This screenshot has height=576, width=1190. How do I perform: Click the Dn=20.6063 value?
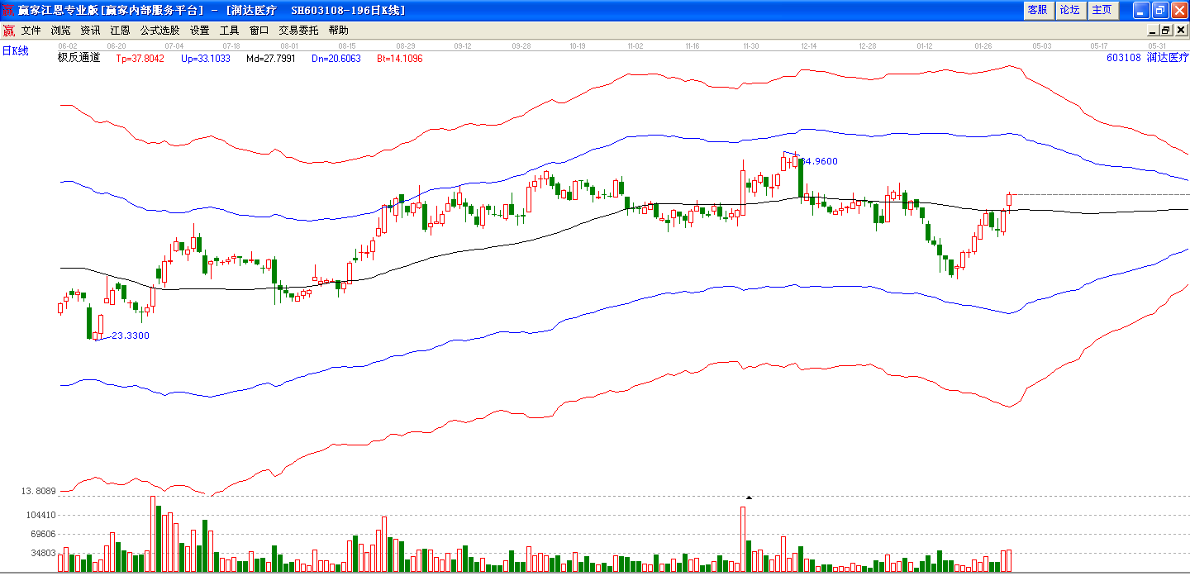pyautogui.click(x=336, y=59)
